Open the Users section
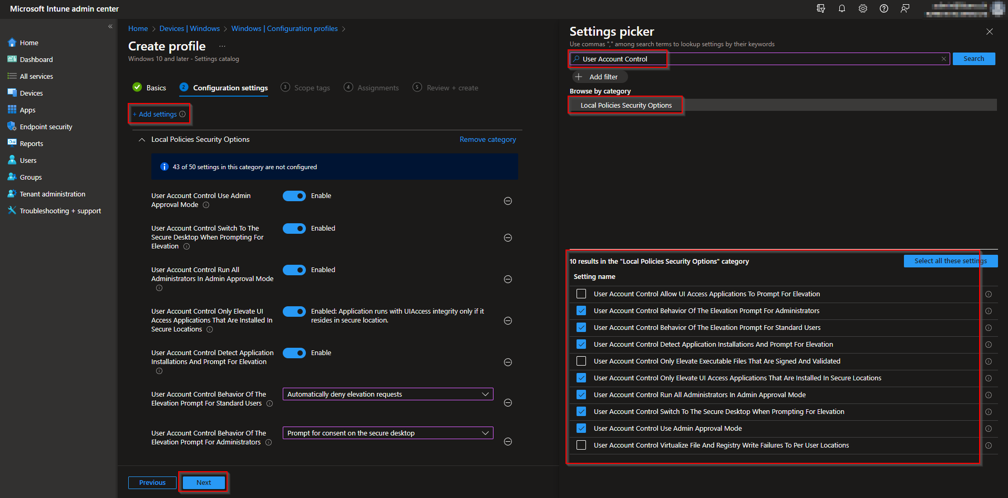 pos(27,160)
